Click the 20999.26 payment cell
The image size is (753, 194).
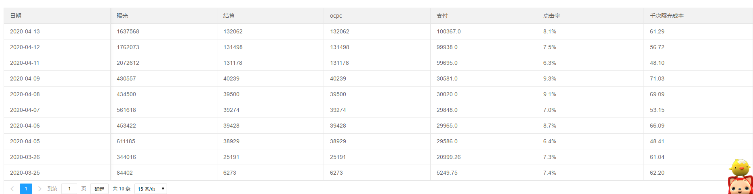(x=449, y=157)
